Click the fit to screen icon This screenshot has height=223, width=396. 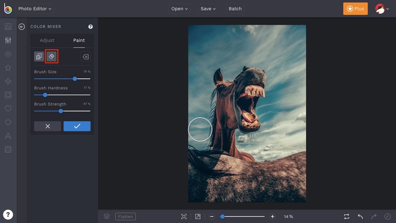point(184,216)
